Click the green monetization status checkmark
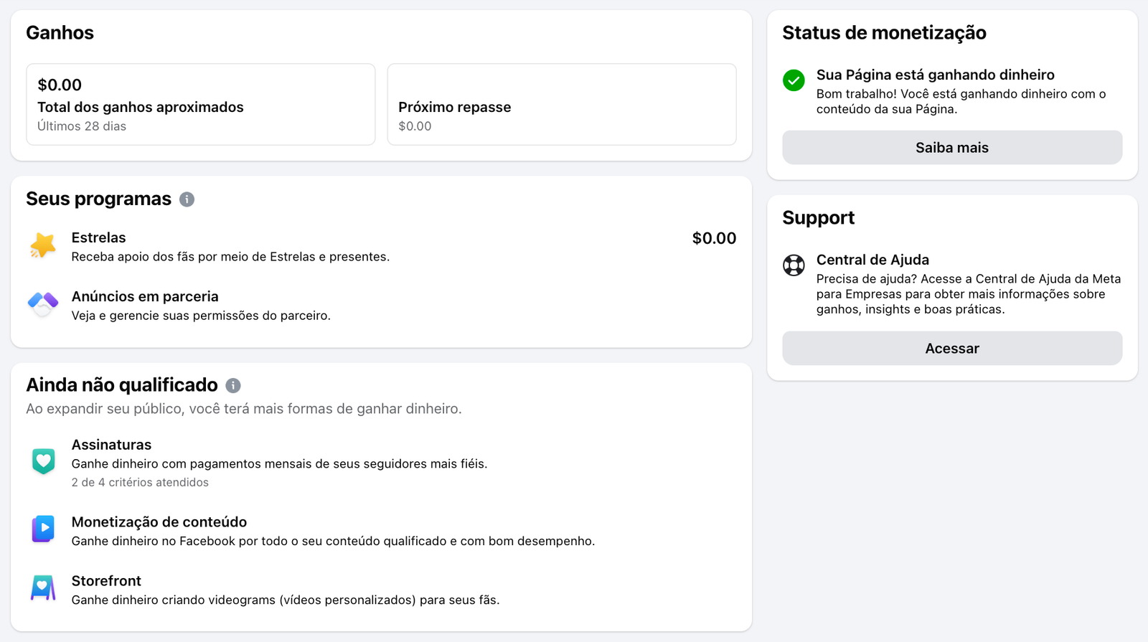This screenshot has width=1148, height=642. (794, 80)
